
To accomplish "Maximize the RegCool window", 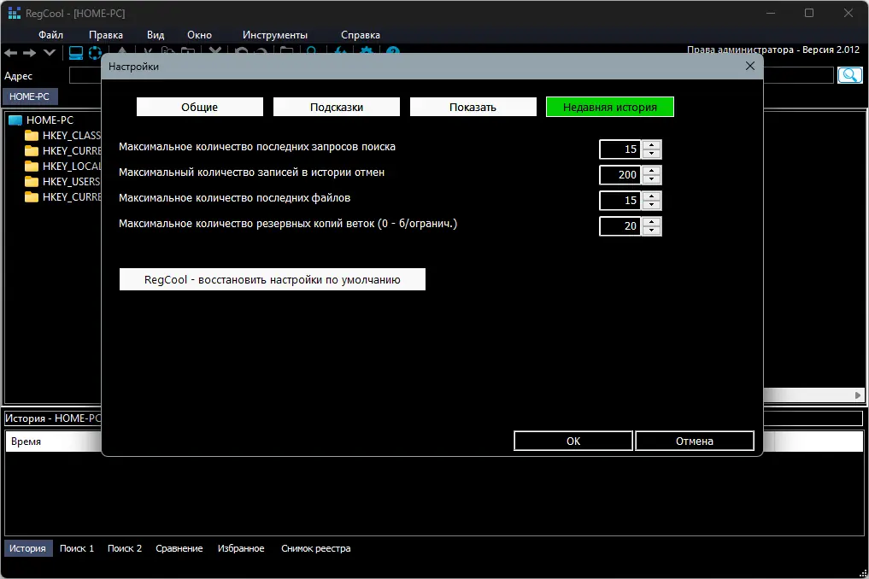I will [809, 13].
